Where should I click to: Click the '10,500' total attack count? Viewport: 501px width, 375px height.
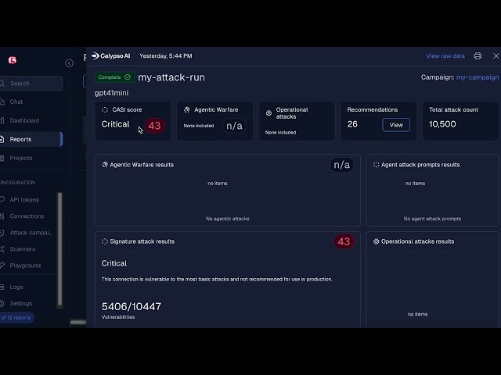click(x=442, y=124)
